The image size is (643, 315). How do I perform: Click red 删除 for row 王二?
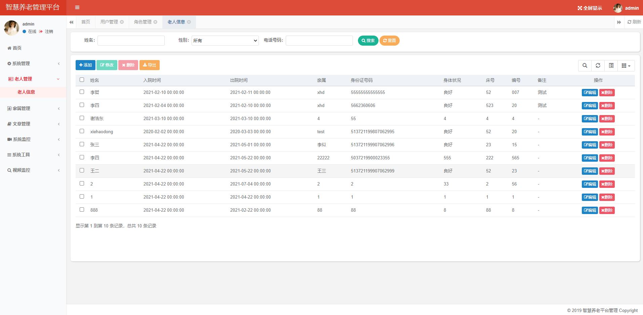pos(607,171)
